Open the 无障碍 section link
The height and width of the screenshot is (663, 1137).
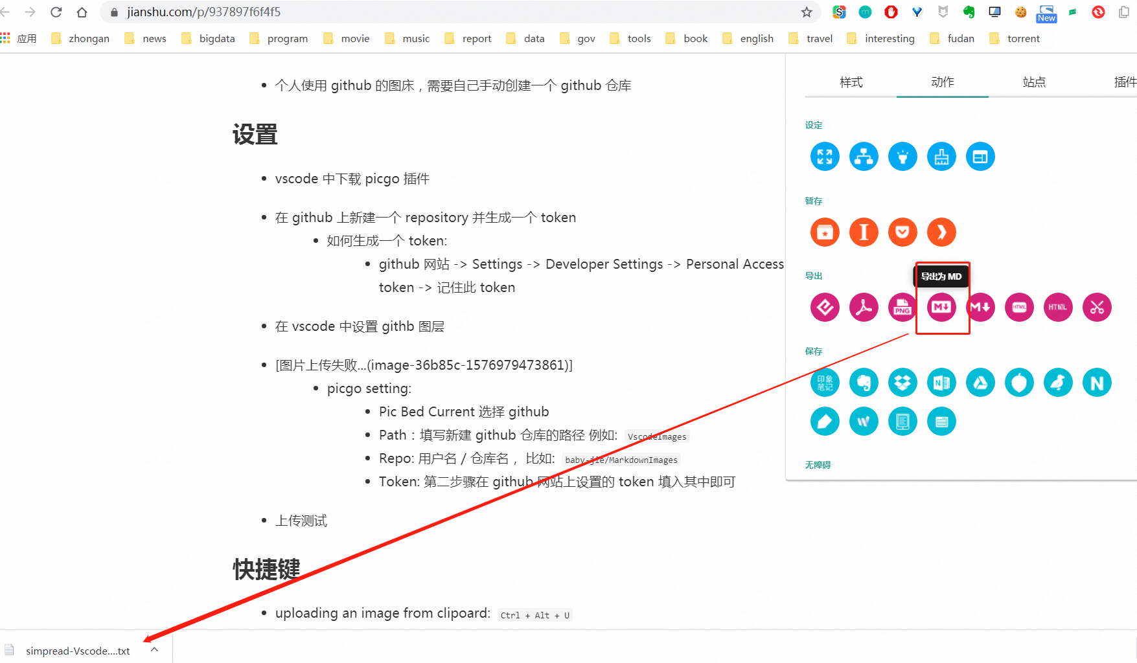pyautogui.click(x=818, y=464)
